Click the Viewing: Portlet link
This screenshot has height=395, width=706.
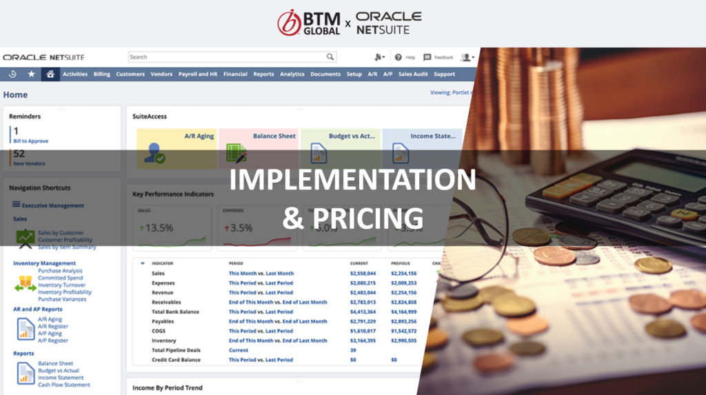451,92
